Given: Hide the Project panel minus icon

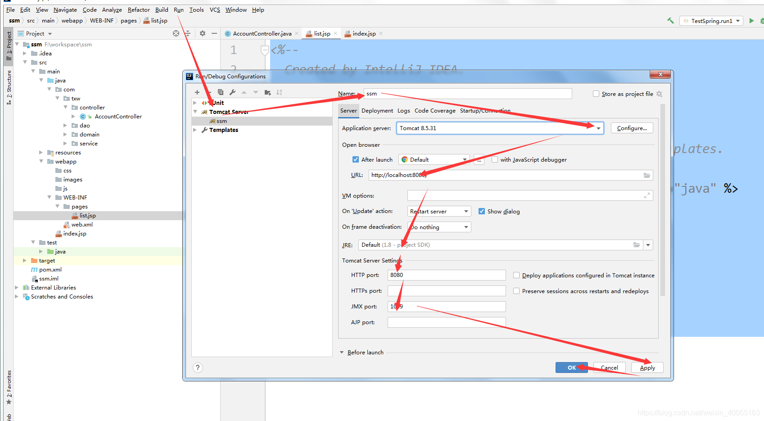Looking at the screenshot, I should coord(214,33).
